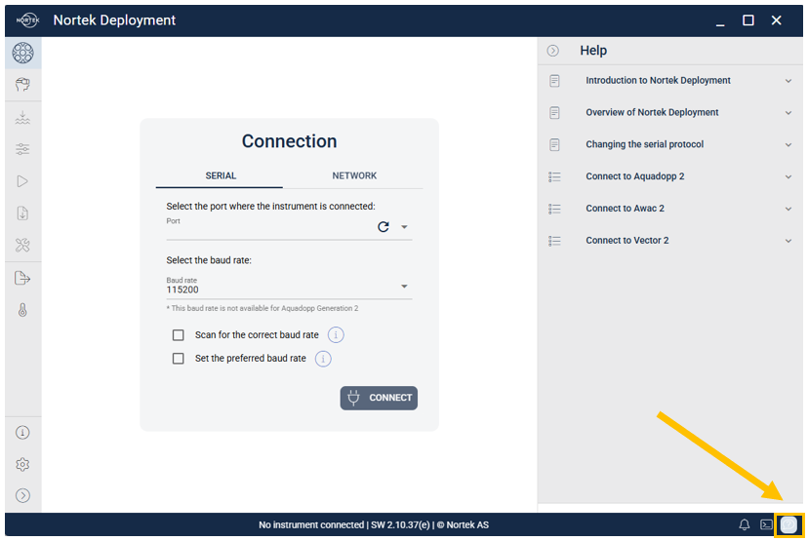
Task: Expand Overview of Nortek Deployment chevron
Action: (788, 113)
